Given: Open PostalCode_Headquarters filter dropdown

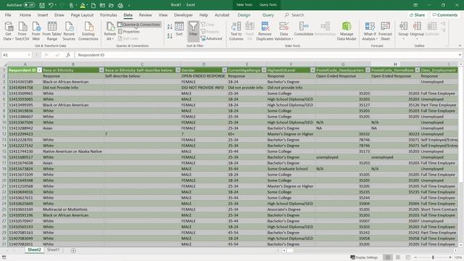Looking at the screenshot, I should [x=368, y=70].
